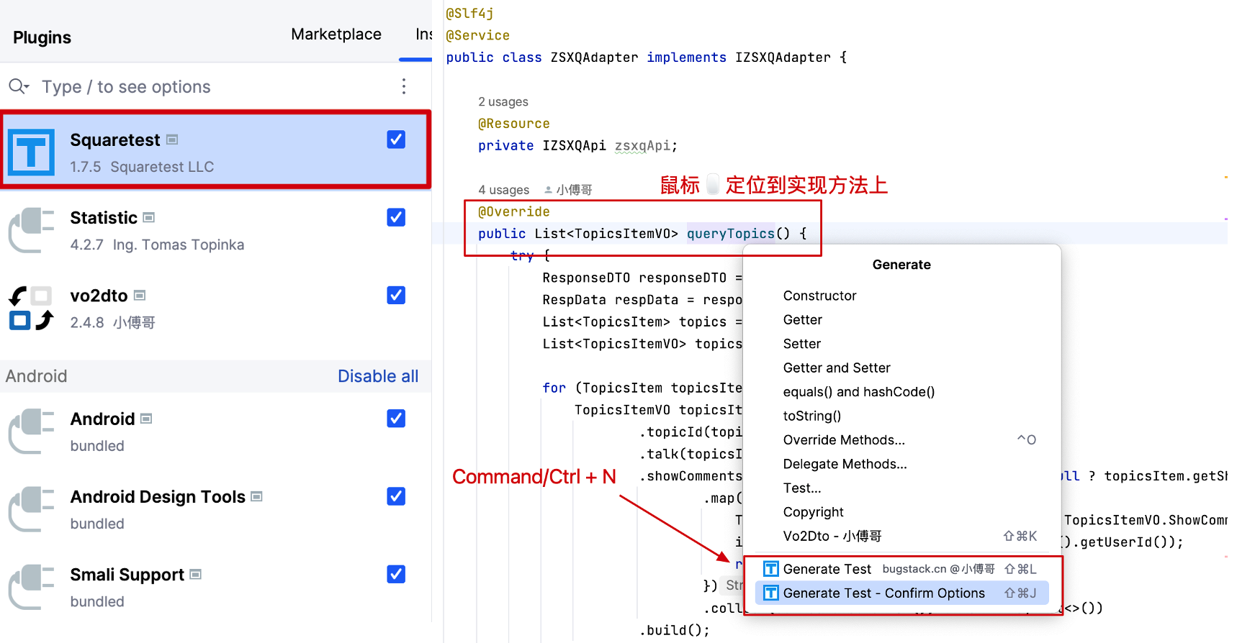Click the Disable all link for Android
1237x643 pixels.
click(x=378, y=376)
